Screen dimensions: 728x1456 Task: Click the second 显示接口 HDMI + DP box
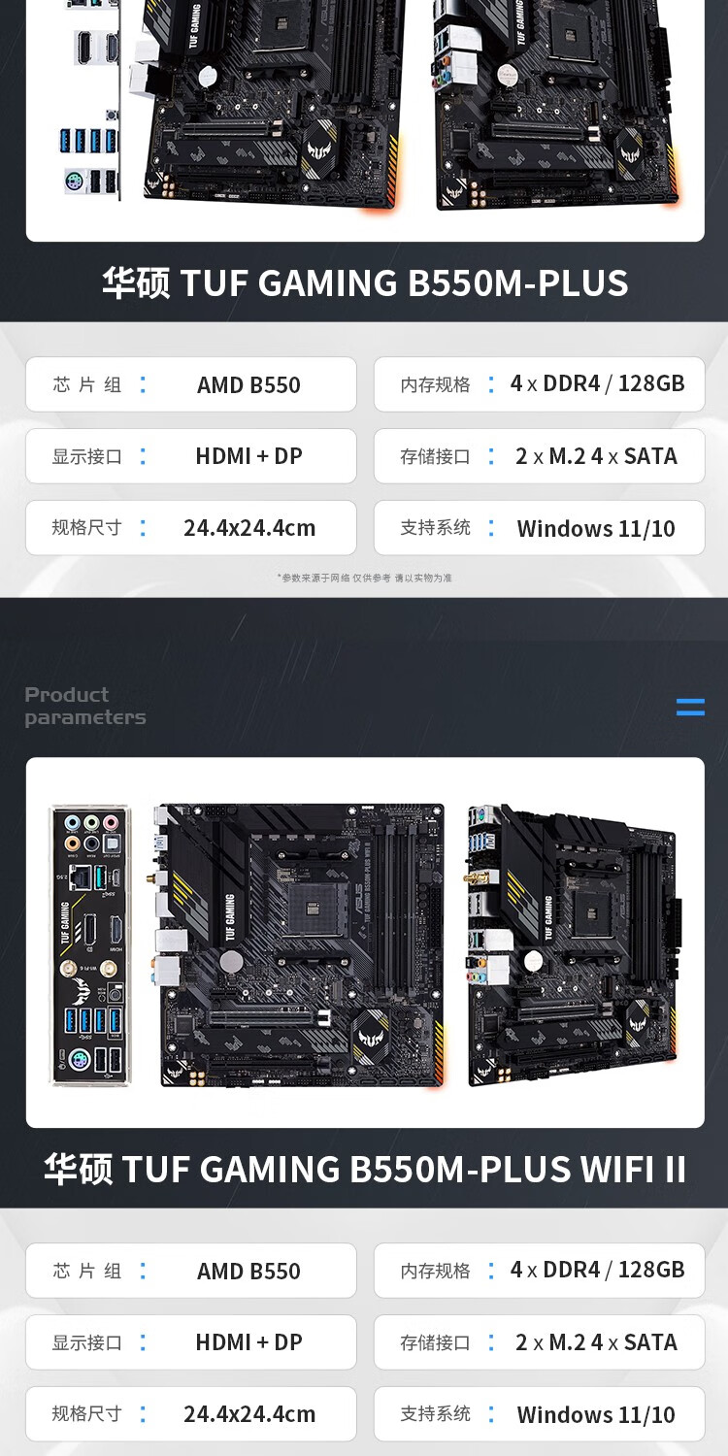pyautogui.click(x=191, y=1342)
